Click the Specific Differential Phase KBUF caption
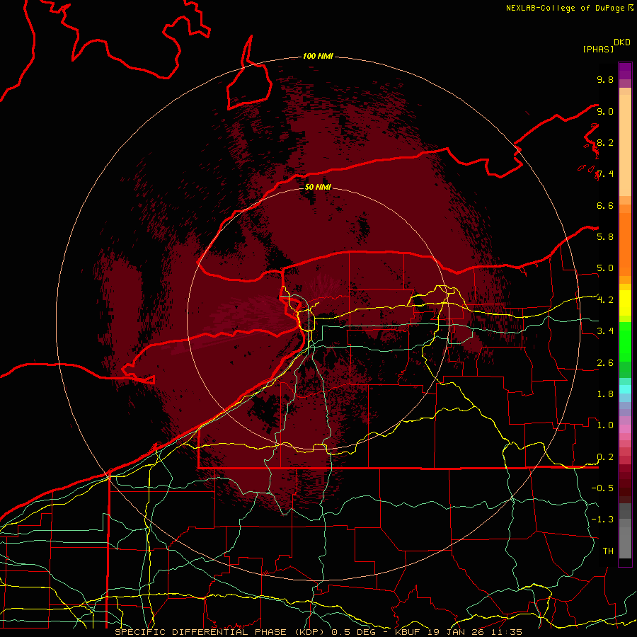 tap(318, 632)
